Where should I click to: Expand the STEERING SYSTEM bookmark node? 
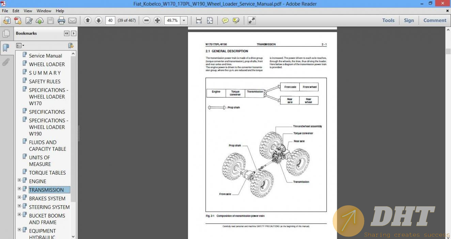tap(19, 206)
